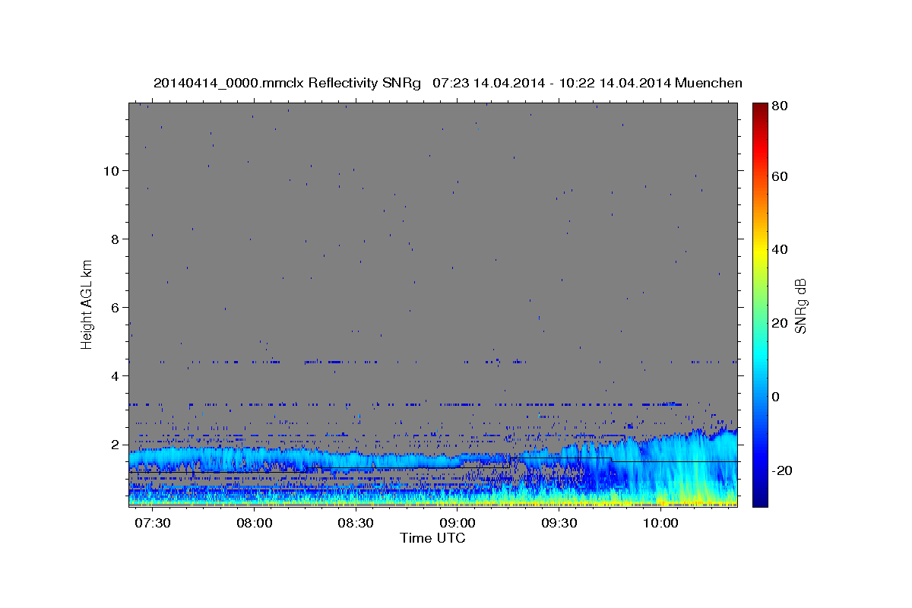Screen dimensions: 912x608
Task: Click the colorbar value '-20'
Action: [x=782, y=470]
